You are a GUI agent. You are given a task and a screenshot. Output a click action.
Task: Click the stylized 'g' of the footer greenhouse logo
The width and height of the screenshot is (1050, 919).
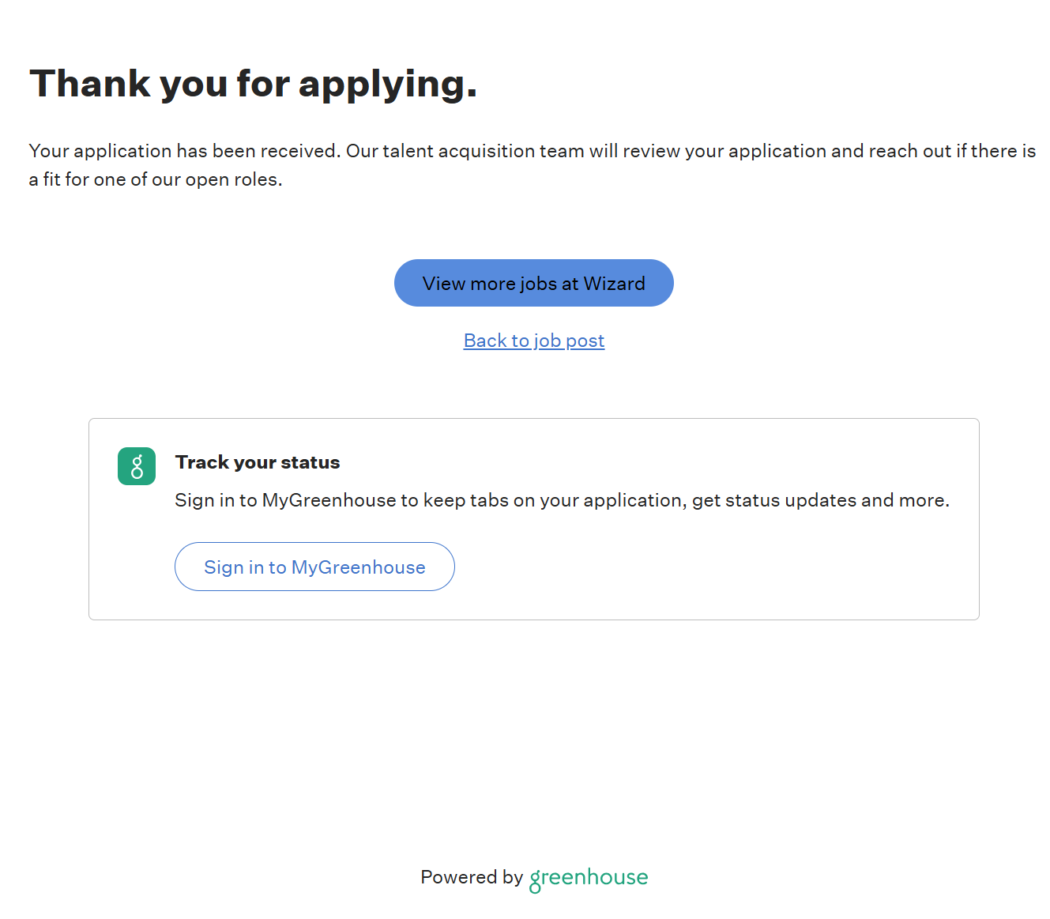535,880
